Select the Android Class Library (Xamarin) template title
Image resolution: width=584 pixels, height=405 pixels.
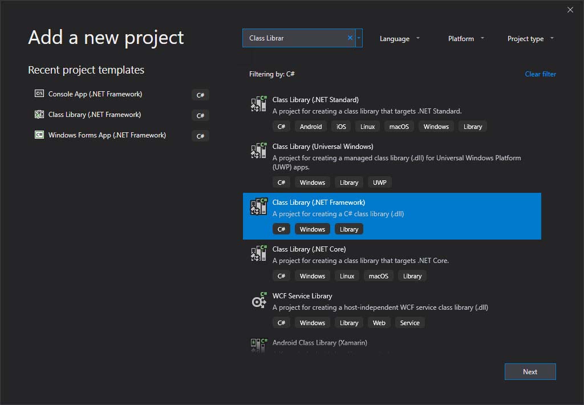(x=319, y=343)
